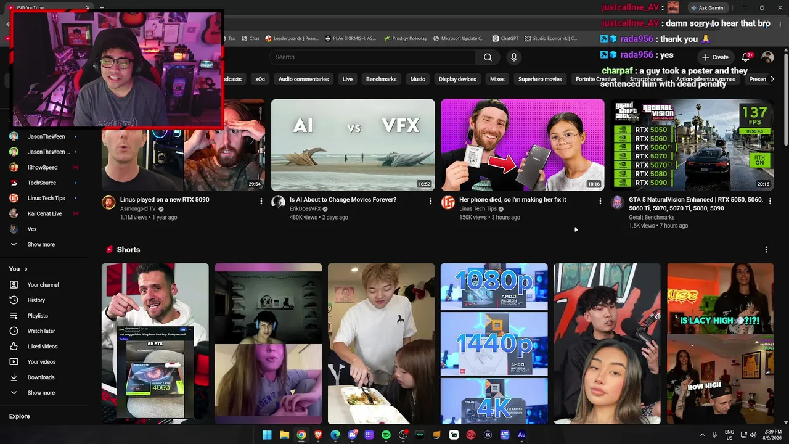Show hidden system tray icons
This screenshot has height=444, width=789.
click(702, 435)
